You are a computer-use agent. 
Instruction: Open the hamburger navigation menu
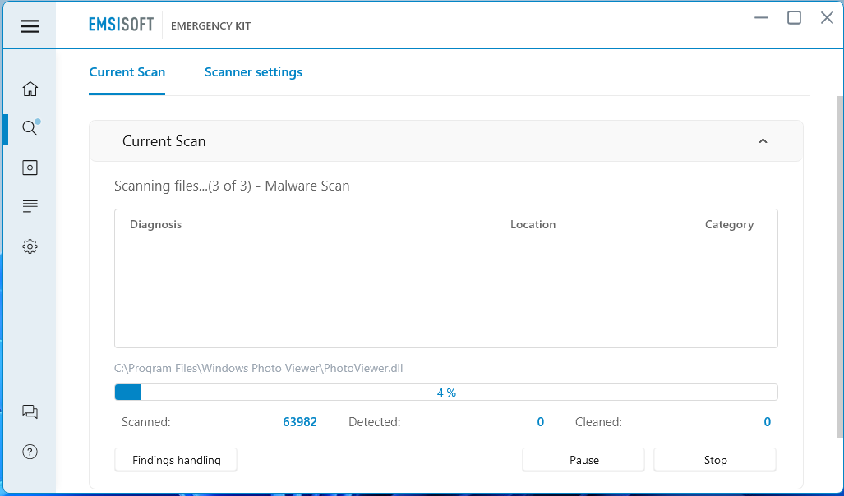point(30,26)
